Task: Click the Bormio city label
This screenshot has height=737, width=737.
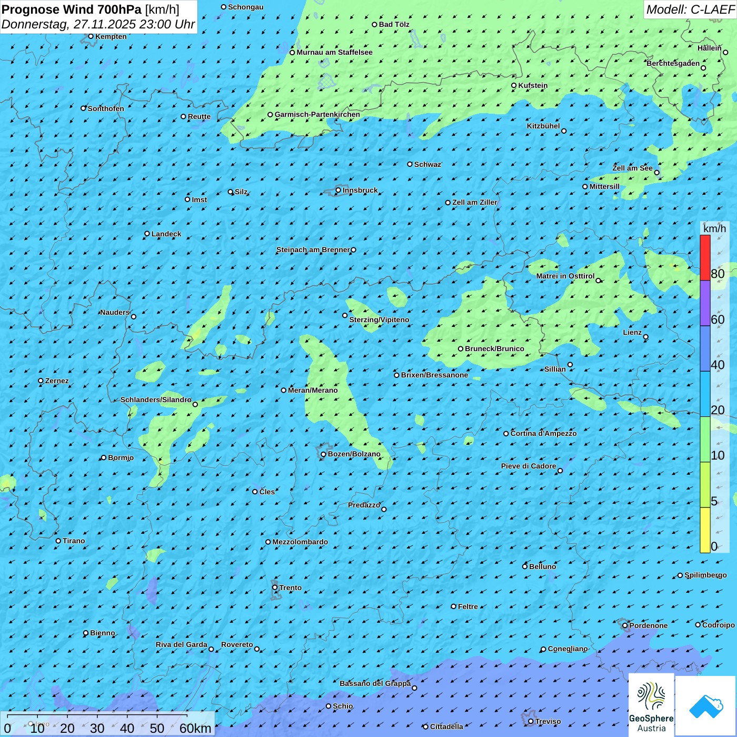Action: coord(121,457)
